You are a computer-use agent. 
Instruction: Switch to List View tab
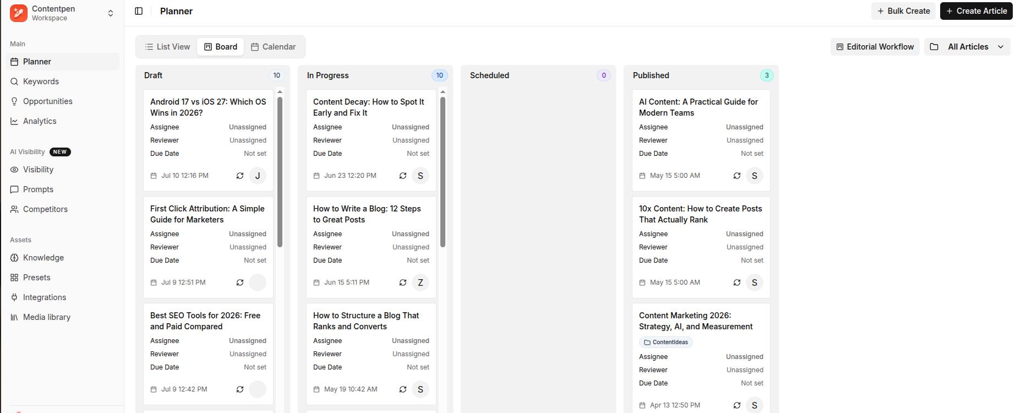pyautogui.click(x=167, y=47)
